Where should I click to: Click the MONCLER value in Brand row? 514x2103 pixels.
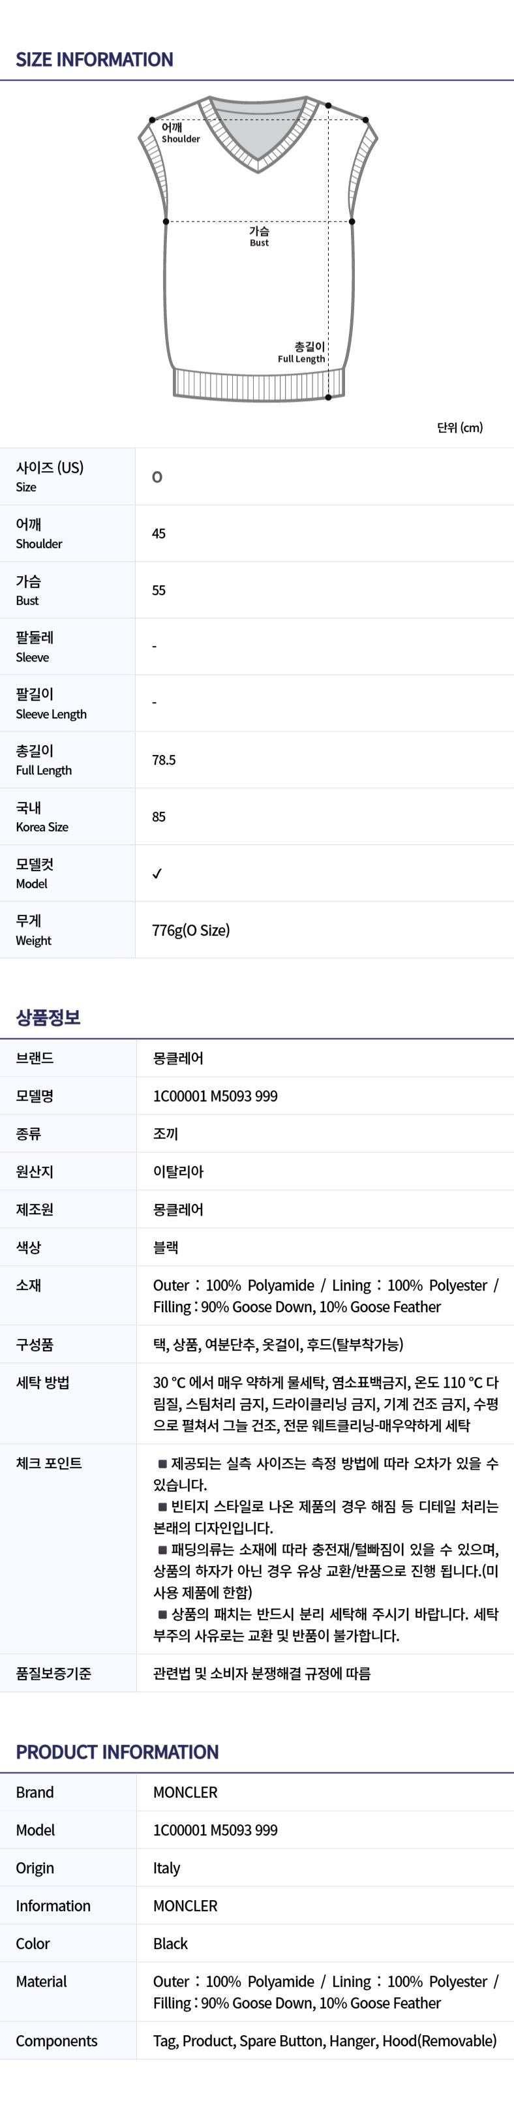tap(185, 1792)
